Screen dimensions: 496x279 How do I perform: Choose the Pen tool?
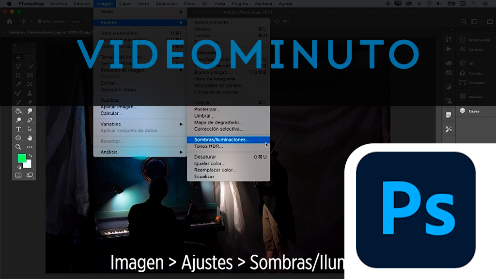click(30, 120)
